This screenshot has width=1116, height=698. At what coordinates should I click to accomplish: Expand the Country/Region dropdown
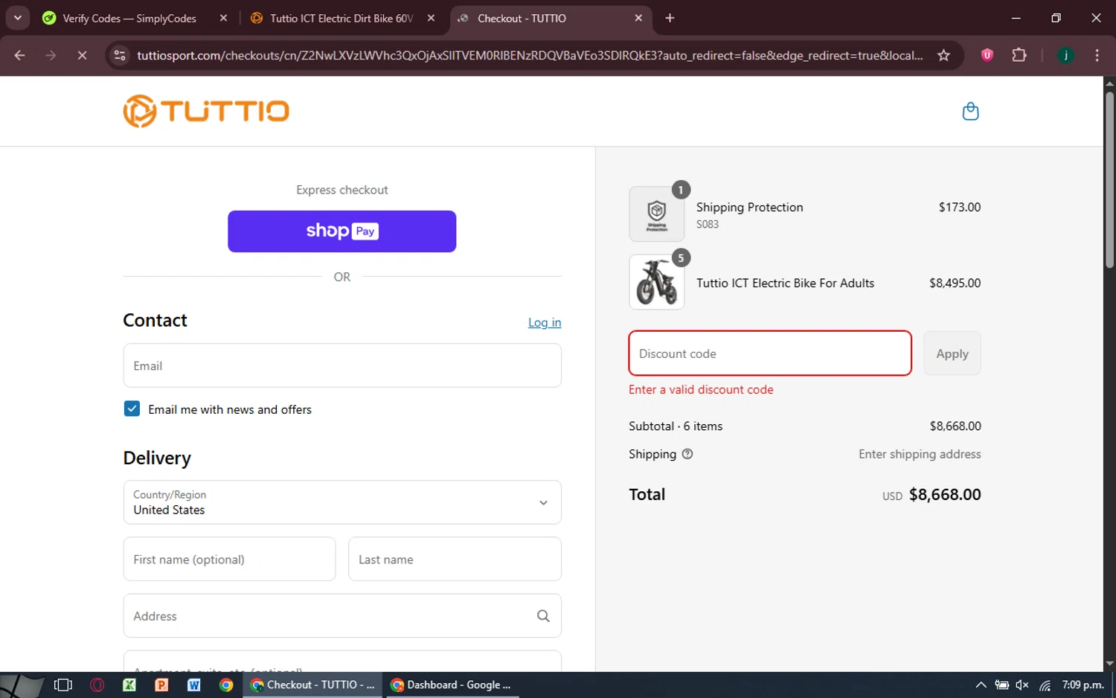[x=342, y=502]
